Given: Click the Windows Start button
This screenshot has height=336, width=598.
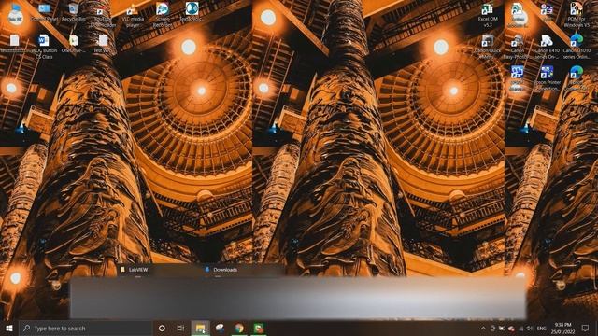Looking at the screenshot, I should [x=9, y=328].
